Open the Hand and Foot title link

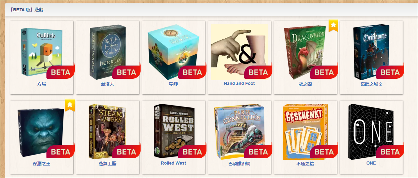pos(239,83)
